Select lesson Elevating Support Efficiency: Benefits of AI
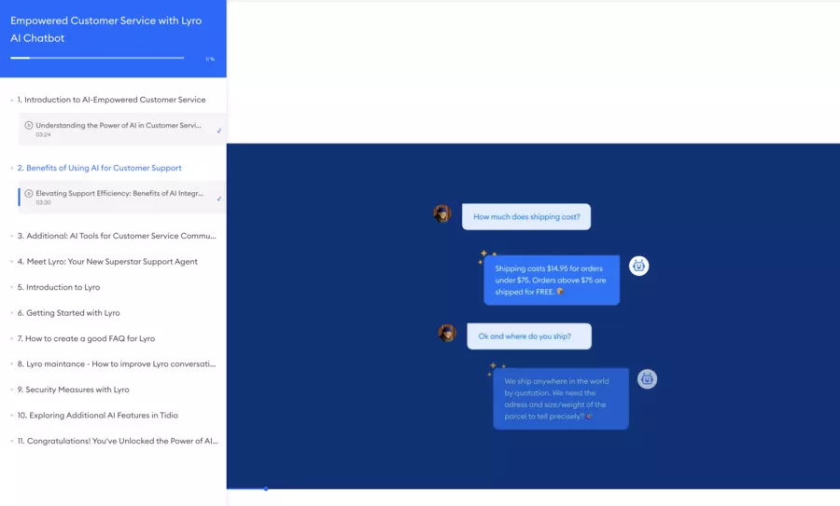Screen dimensions: 840x506 pos(122,197)
